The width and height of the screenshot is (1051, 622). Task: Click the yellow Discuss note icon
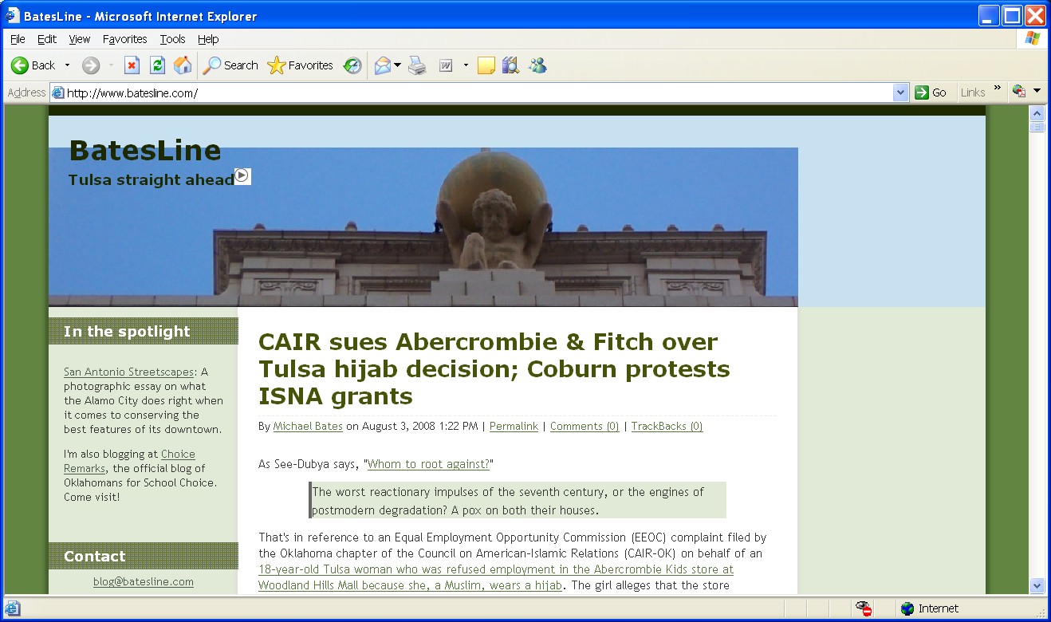[486, 65]
